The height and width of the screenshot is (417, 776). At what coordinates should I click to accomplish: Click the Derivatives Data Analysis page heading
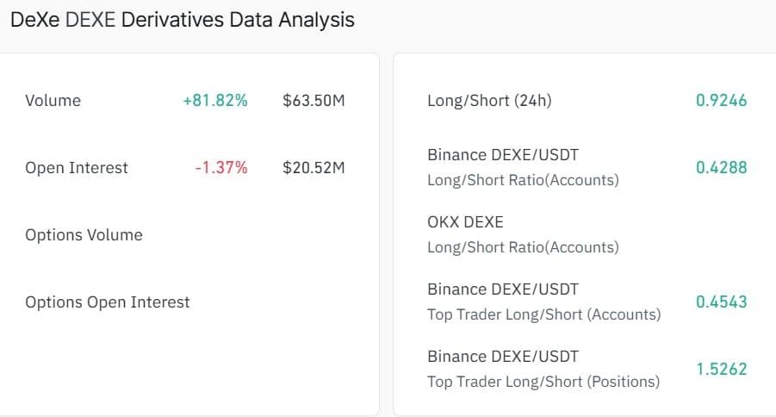tap(182, 20)
